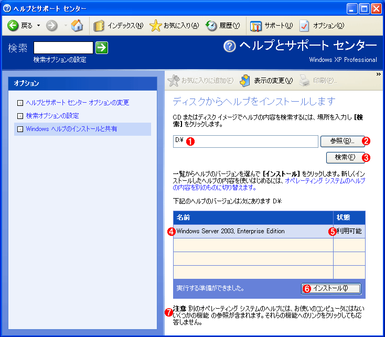Image resolution: width=385 pixels, height=337 pixels.
Task: Expand the toolbar overflow chevron
Action: point(378,74)
